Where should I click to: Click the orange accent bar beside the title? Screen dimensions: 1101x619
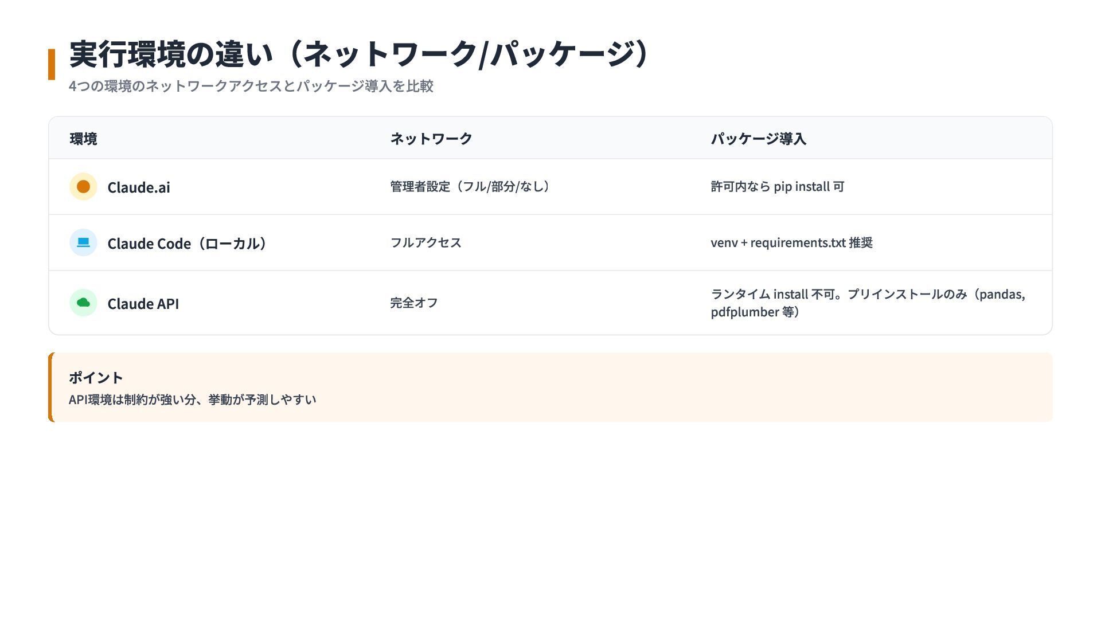pyautogui.click(x=52, y=64)
